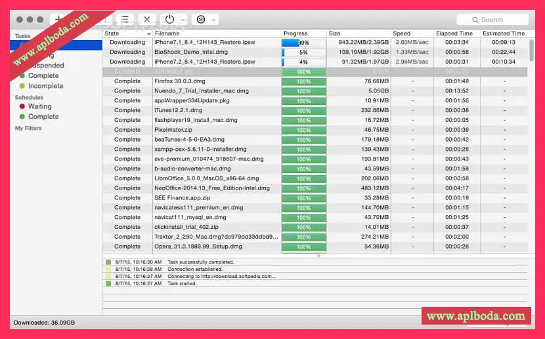The height and width of the screenshot is (339, 545).
Task: Select the navicatess111_premium_en.dmg row
Action: click(315, 207)
